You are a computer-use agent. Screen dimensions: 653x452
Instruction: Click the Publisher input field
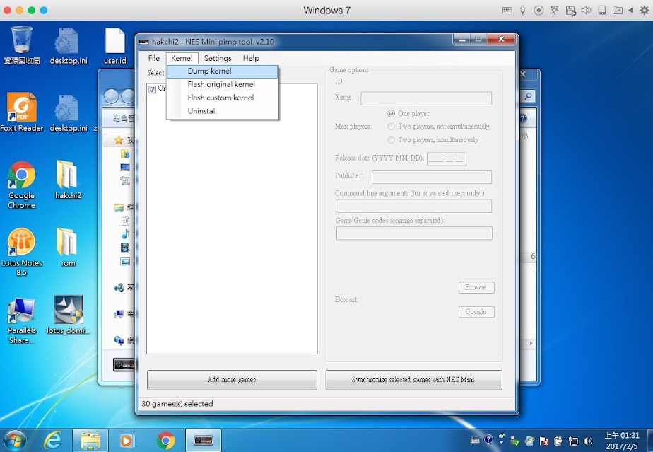(431, 178)
